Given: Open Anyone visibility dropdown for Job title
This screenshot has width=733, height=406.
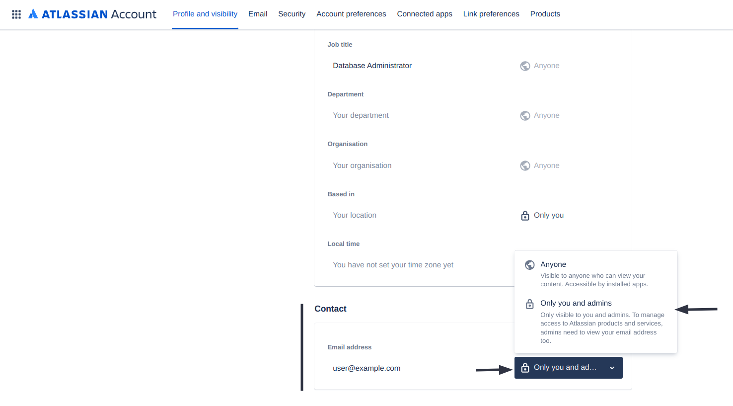Looking at the screenshot, I should tap(540, 66).
